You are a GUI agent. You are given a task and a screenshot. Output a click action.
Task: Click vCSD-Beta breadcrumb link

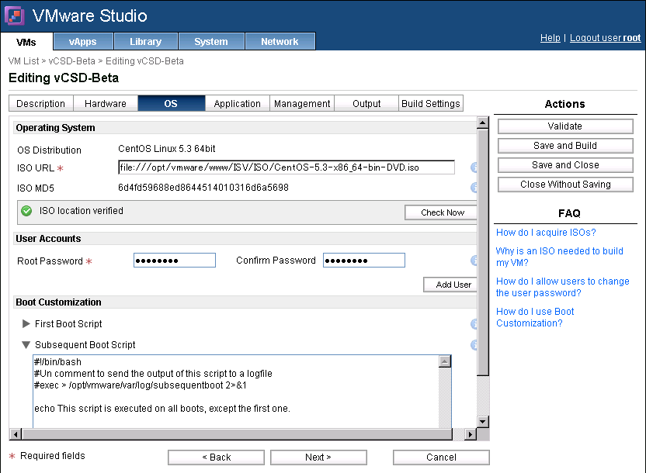(71, 61)
